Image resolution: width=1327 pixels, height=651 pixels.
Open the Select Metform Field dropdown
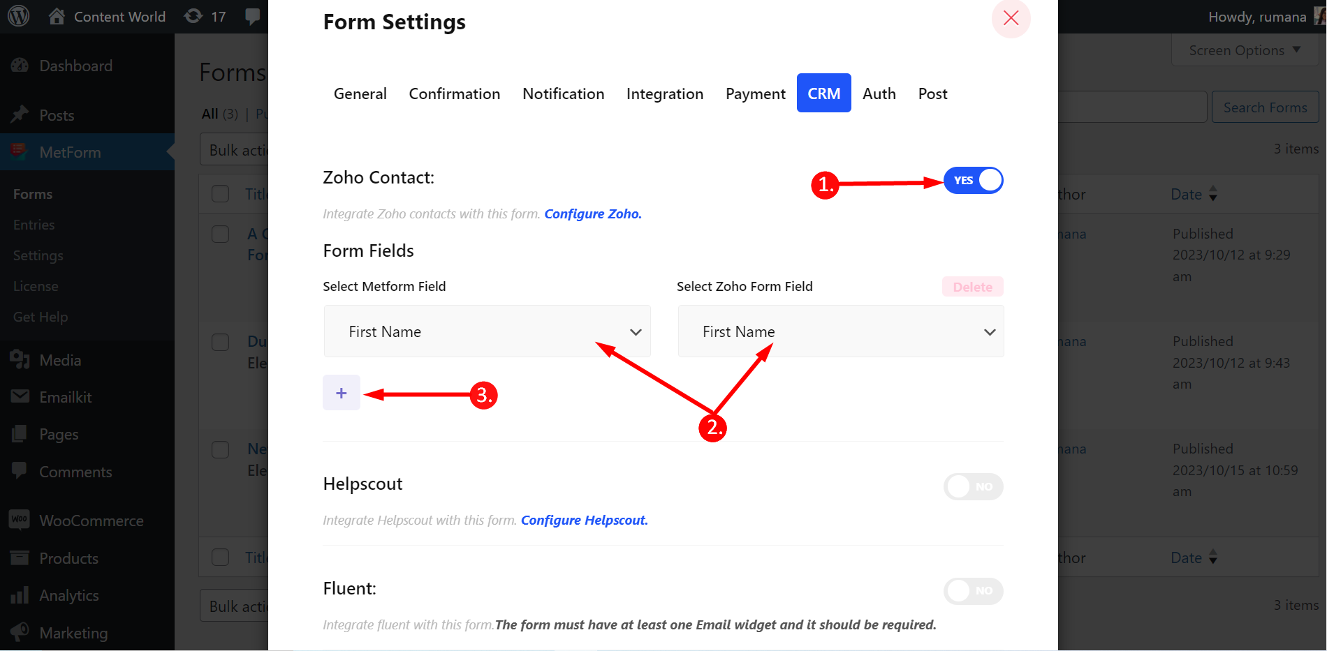click(487, 331)
